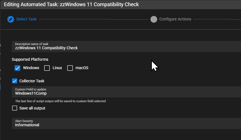Expand the Alert Severity dropdown
241x140 pixels.
[126, 123]
